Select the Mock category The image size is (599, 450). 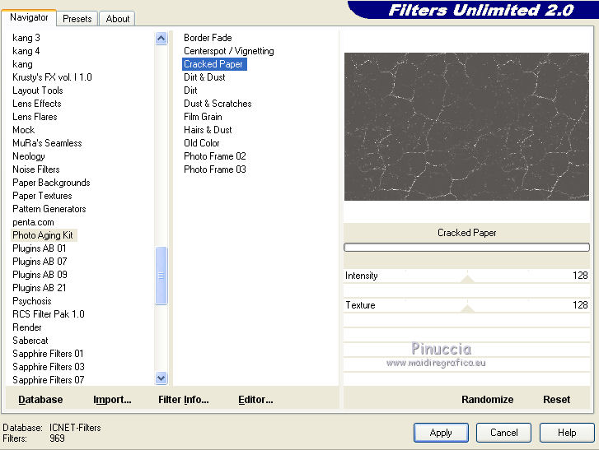pos(23,130)
